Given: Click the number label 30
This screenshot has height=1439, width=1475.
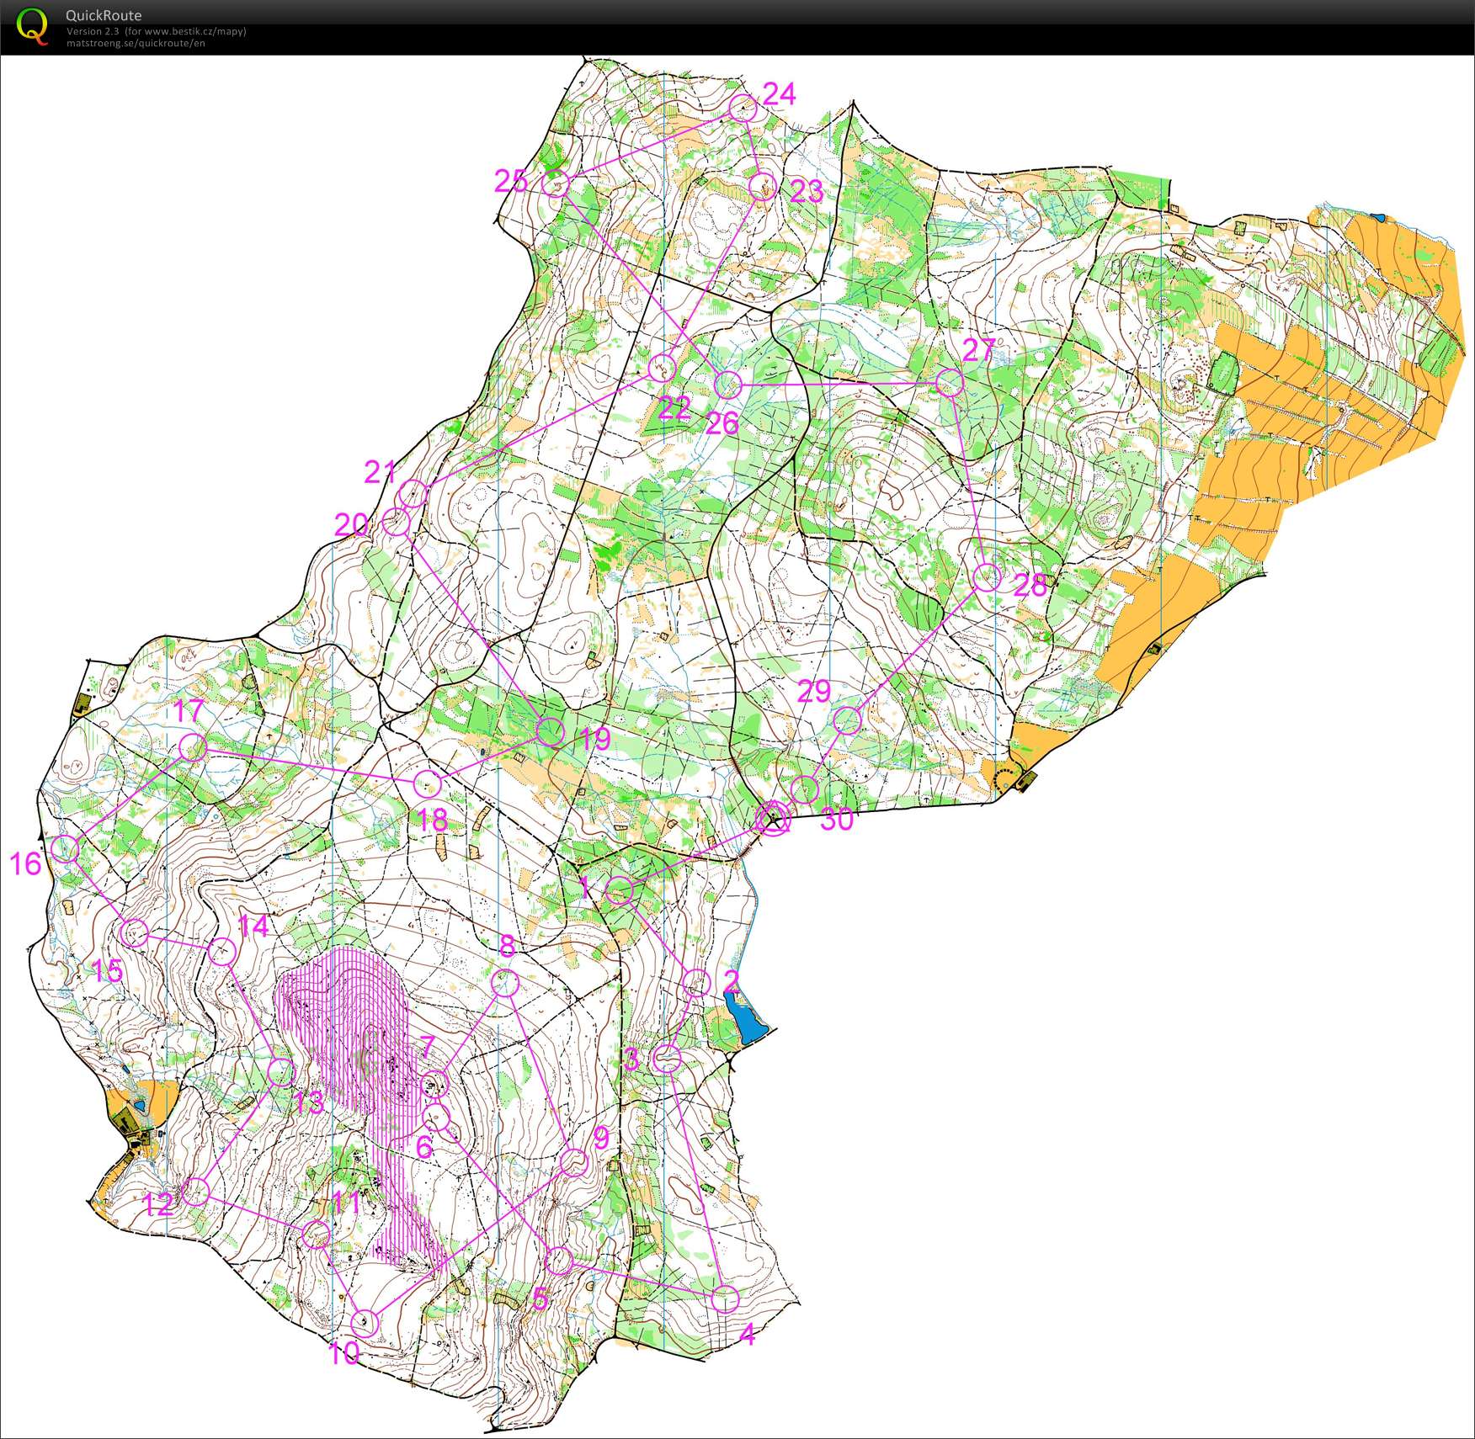Looking at the screenshot, I should pos(837,819).
